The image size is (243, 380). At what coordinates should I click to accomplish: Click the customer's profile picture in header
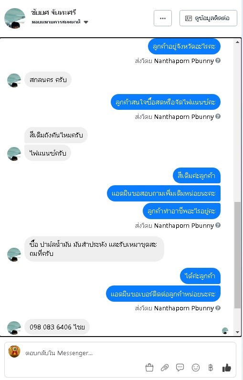coord(15,18)
